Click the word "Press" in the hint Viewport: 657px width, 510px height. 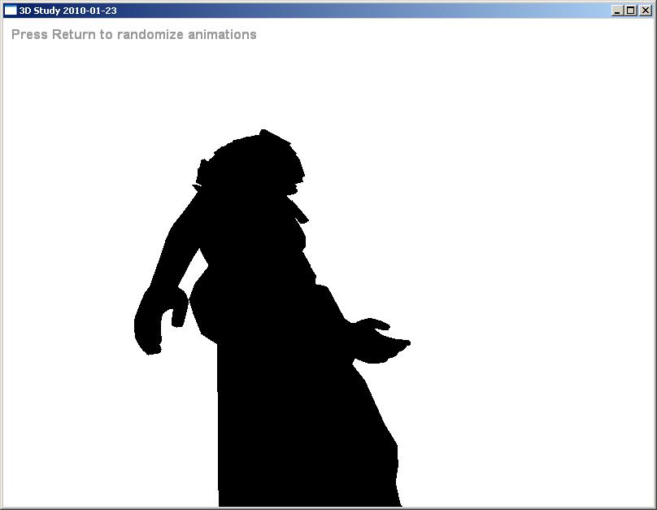click(29, 35)
